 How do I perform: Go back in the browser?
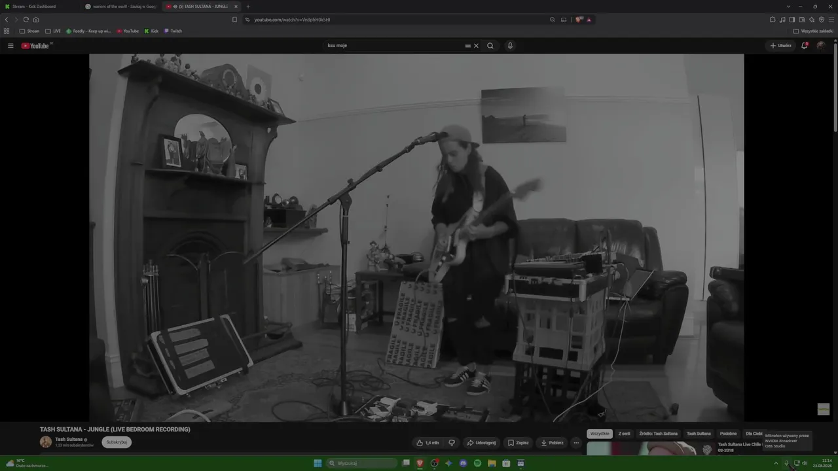[x=7, y=20]
